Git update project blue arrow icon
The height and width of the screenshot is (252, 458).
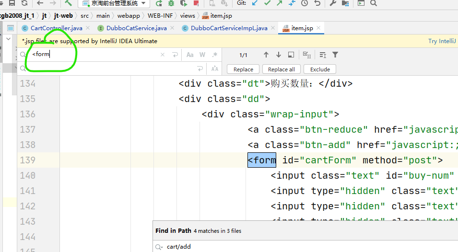pyautogui.click(x=255, y=3)
